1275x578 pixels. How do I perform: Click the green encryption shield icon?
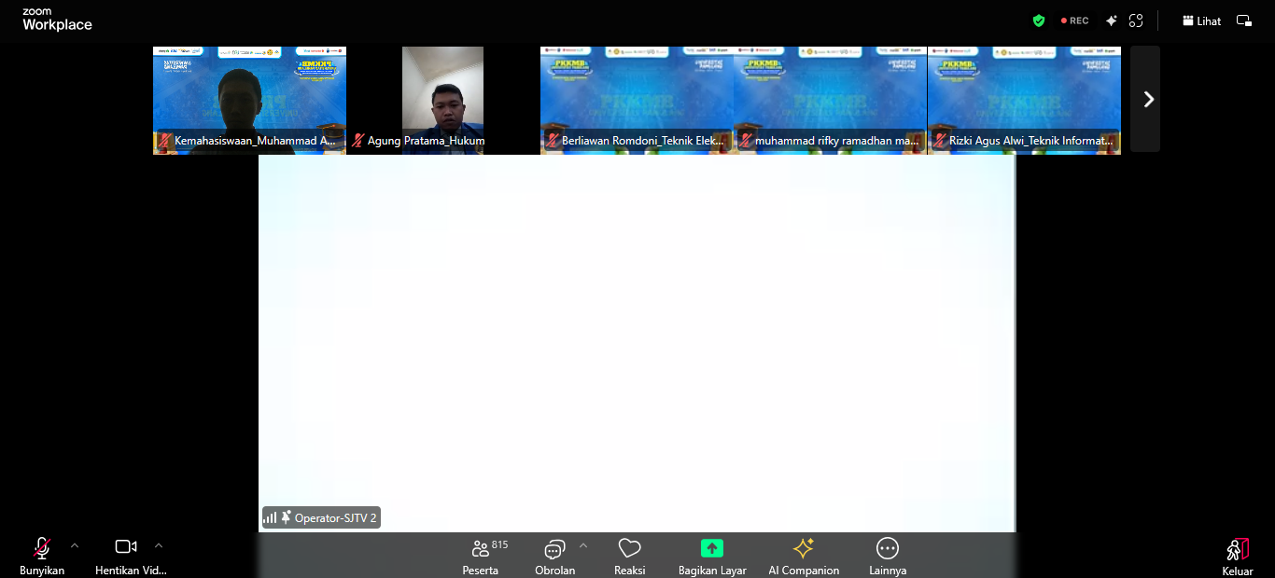1039,21
